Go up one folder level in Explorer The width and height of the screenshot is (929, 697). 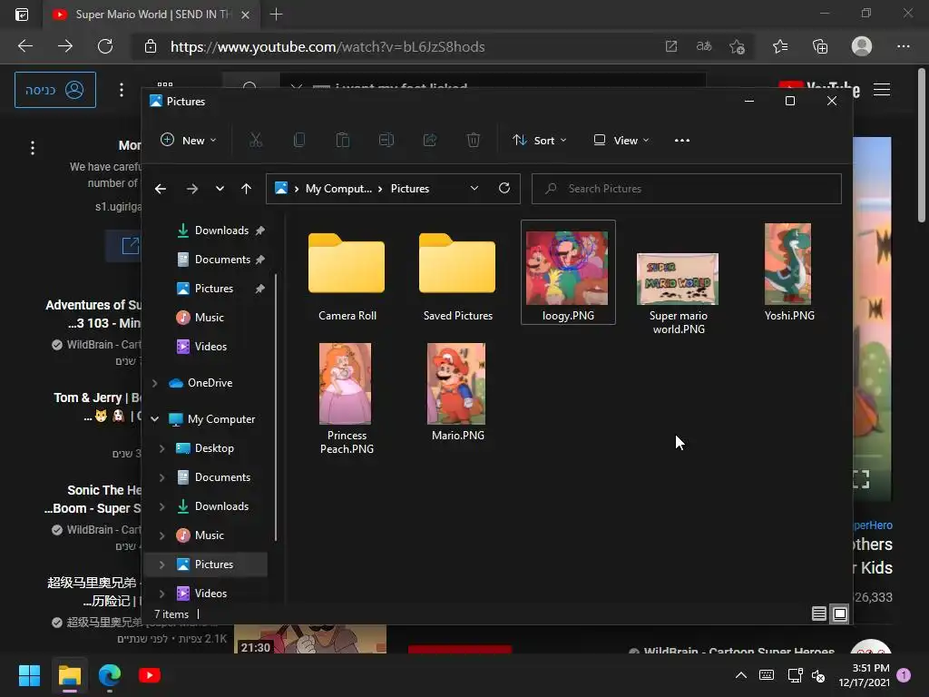[247, 189]
